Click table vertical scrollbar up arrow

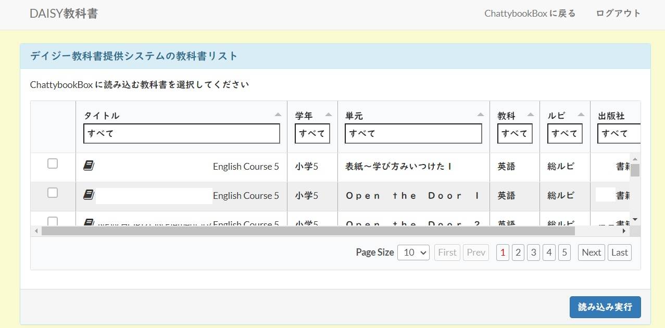635,159
